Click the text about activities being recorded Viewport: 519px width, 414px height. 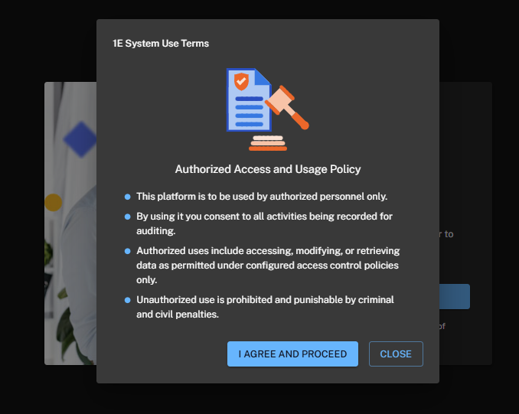pyautogui.click(x=264, y=223)
